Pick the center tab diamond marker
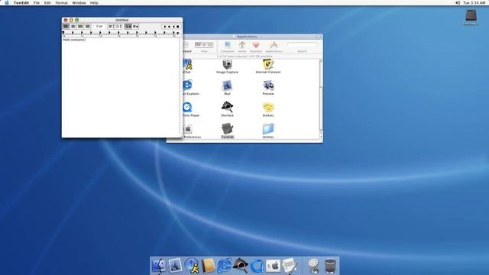489x275 pixels. point(170,27)
